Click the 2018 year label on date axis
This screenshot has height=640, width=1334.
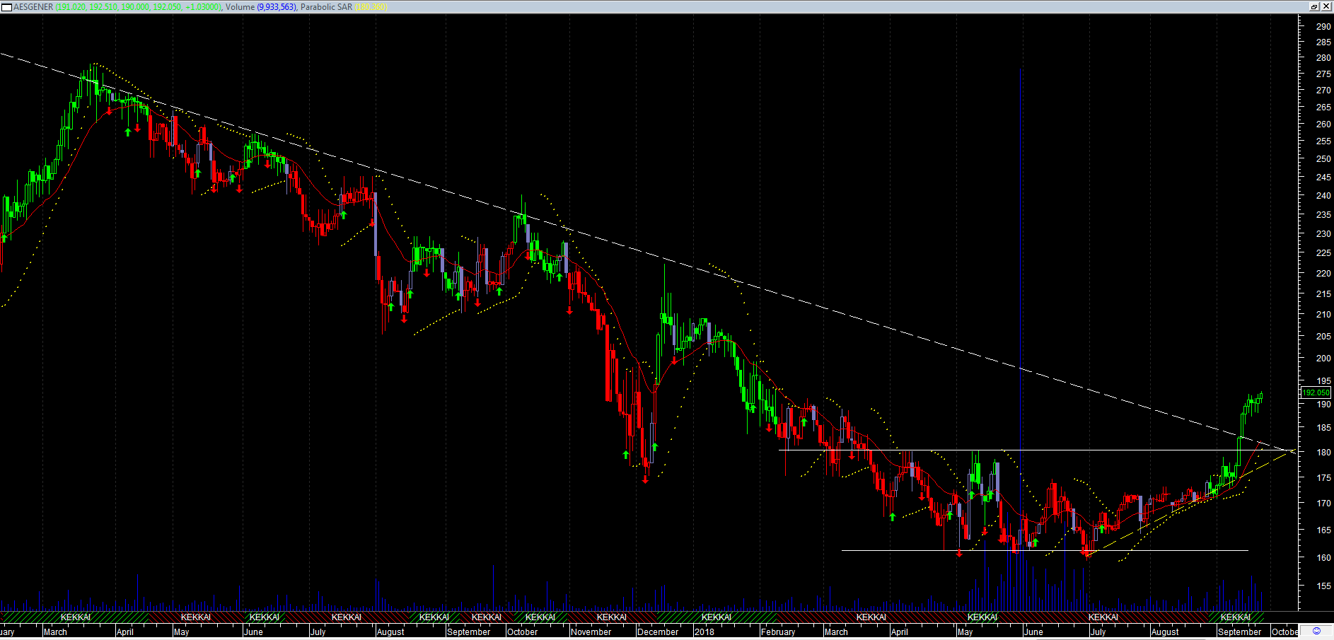[704, 632]
